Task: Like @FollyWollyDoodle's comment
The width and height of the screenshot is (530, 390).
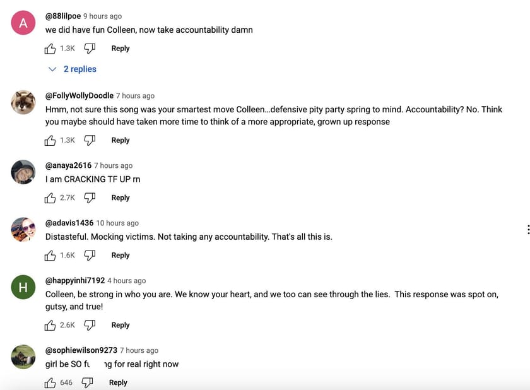Action: [50, 141]
